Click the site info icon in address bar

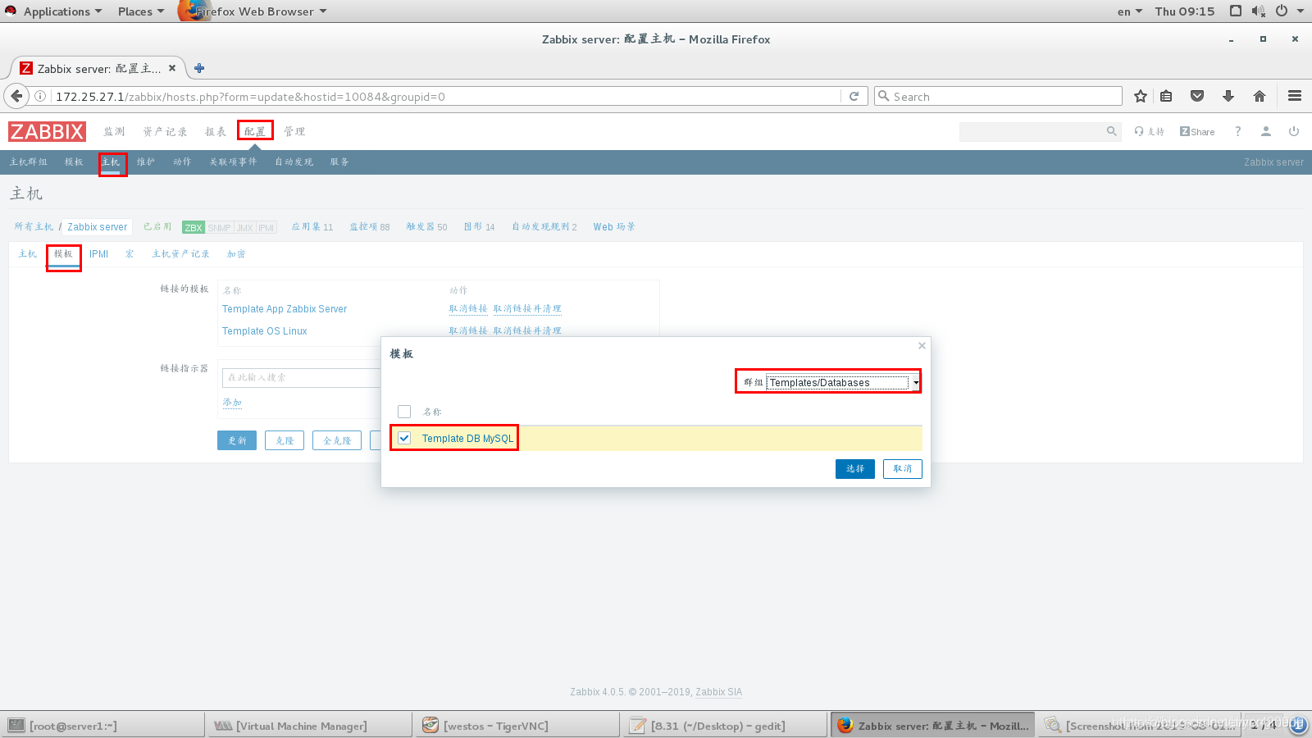click(x=39, y=96)
